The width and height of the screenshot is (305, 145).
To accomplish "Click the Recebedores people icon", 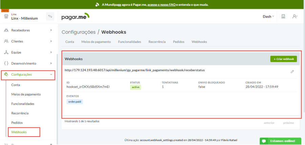I will (x=6, y=30).
